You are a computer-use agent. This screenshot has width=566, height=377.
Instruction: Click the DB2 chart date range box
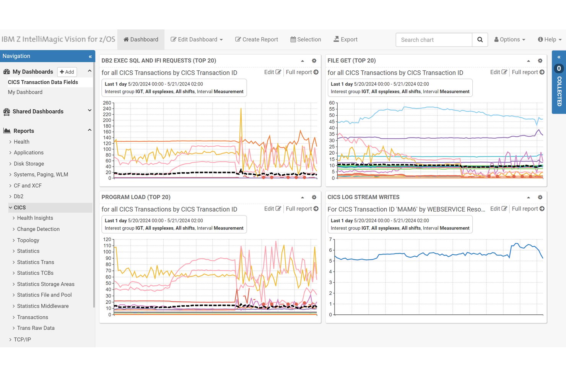click(x=174, y=88)
